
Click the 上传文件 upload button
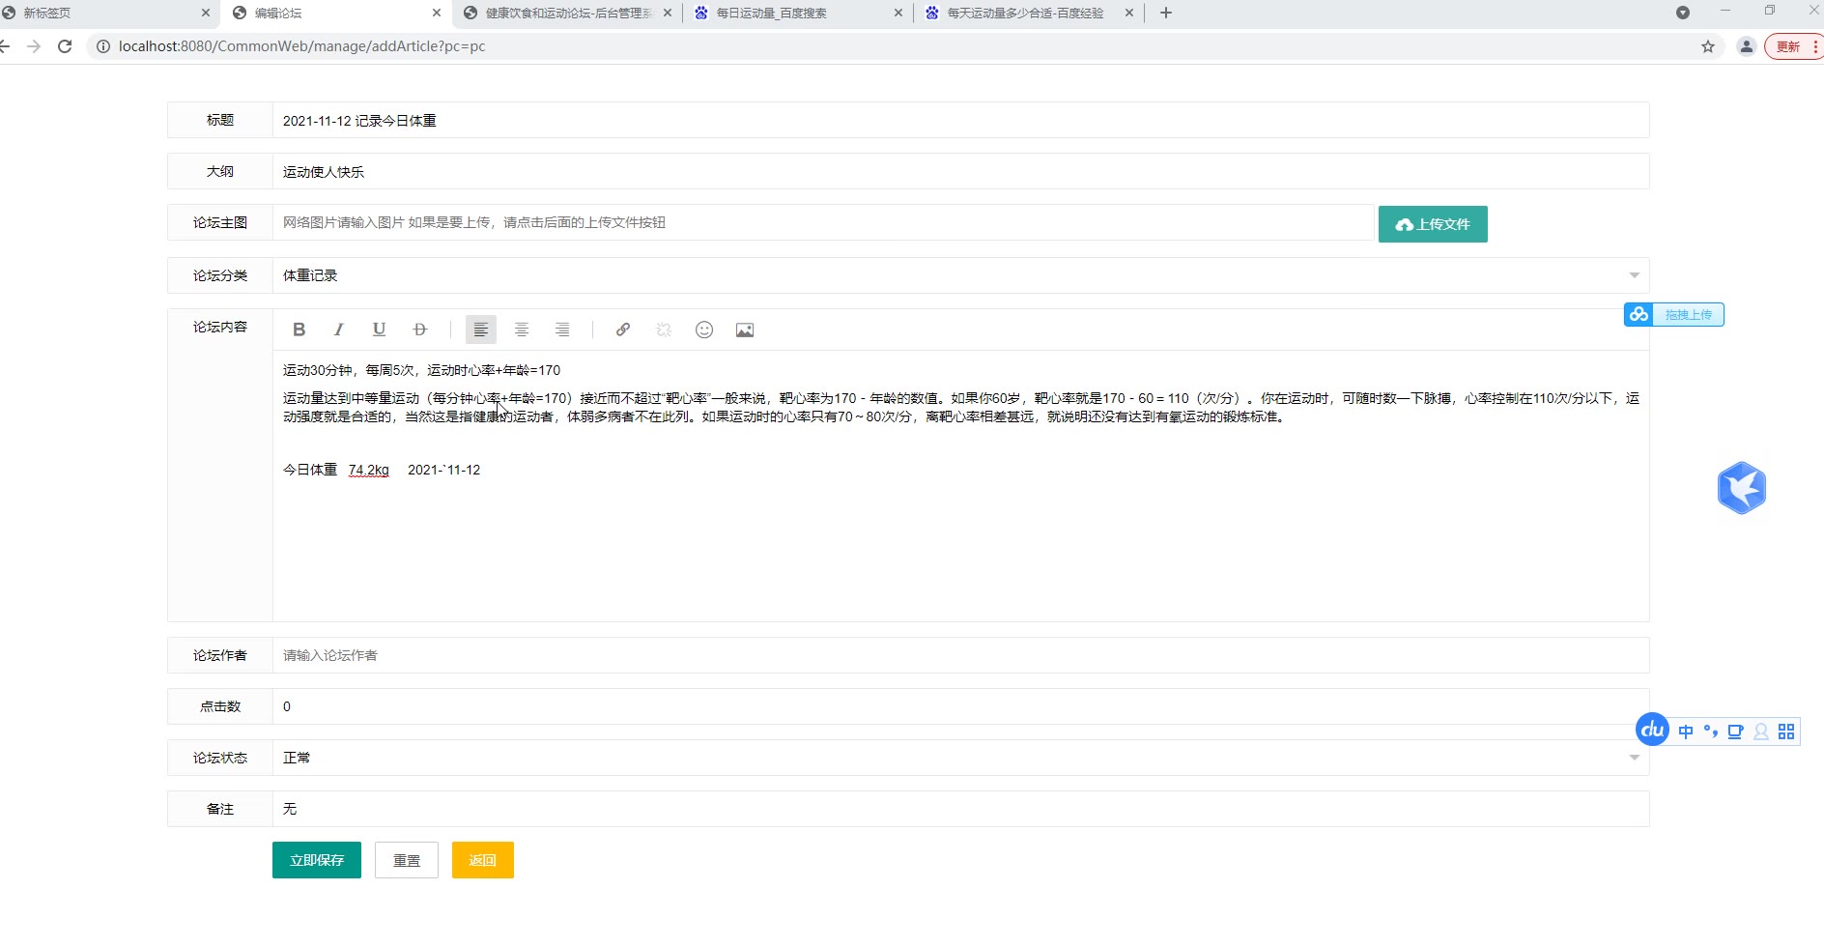pos(1433,224)
